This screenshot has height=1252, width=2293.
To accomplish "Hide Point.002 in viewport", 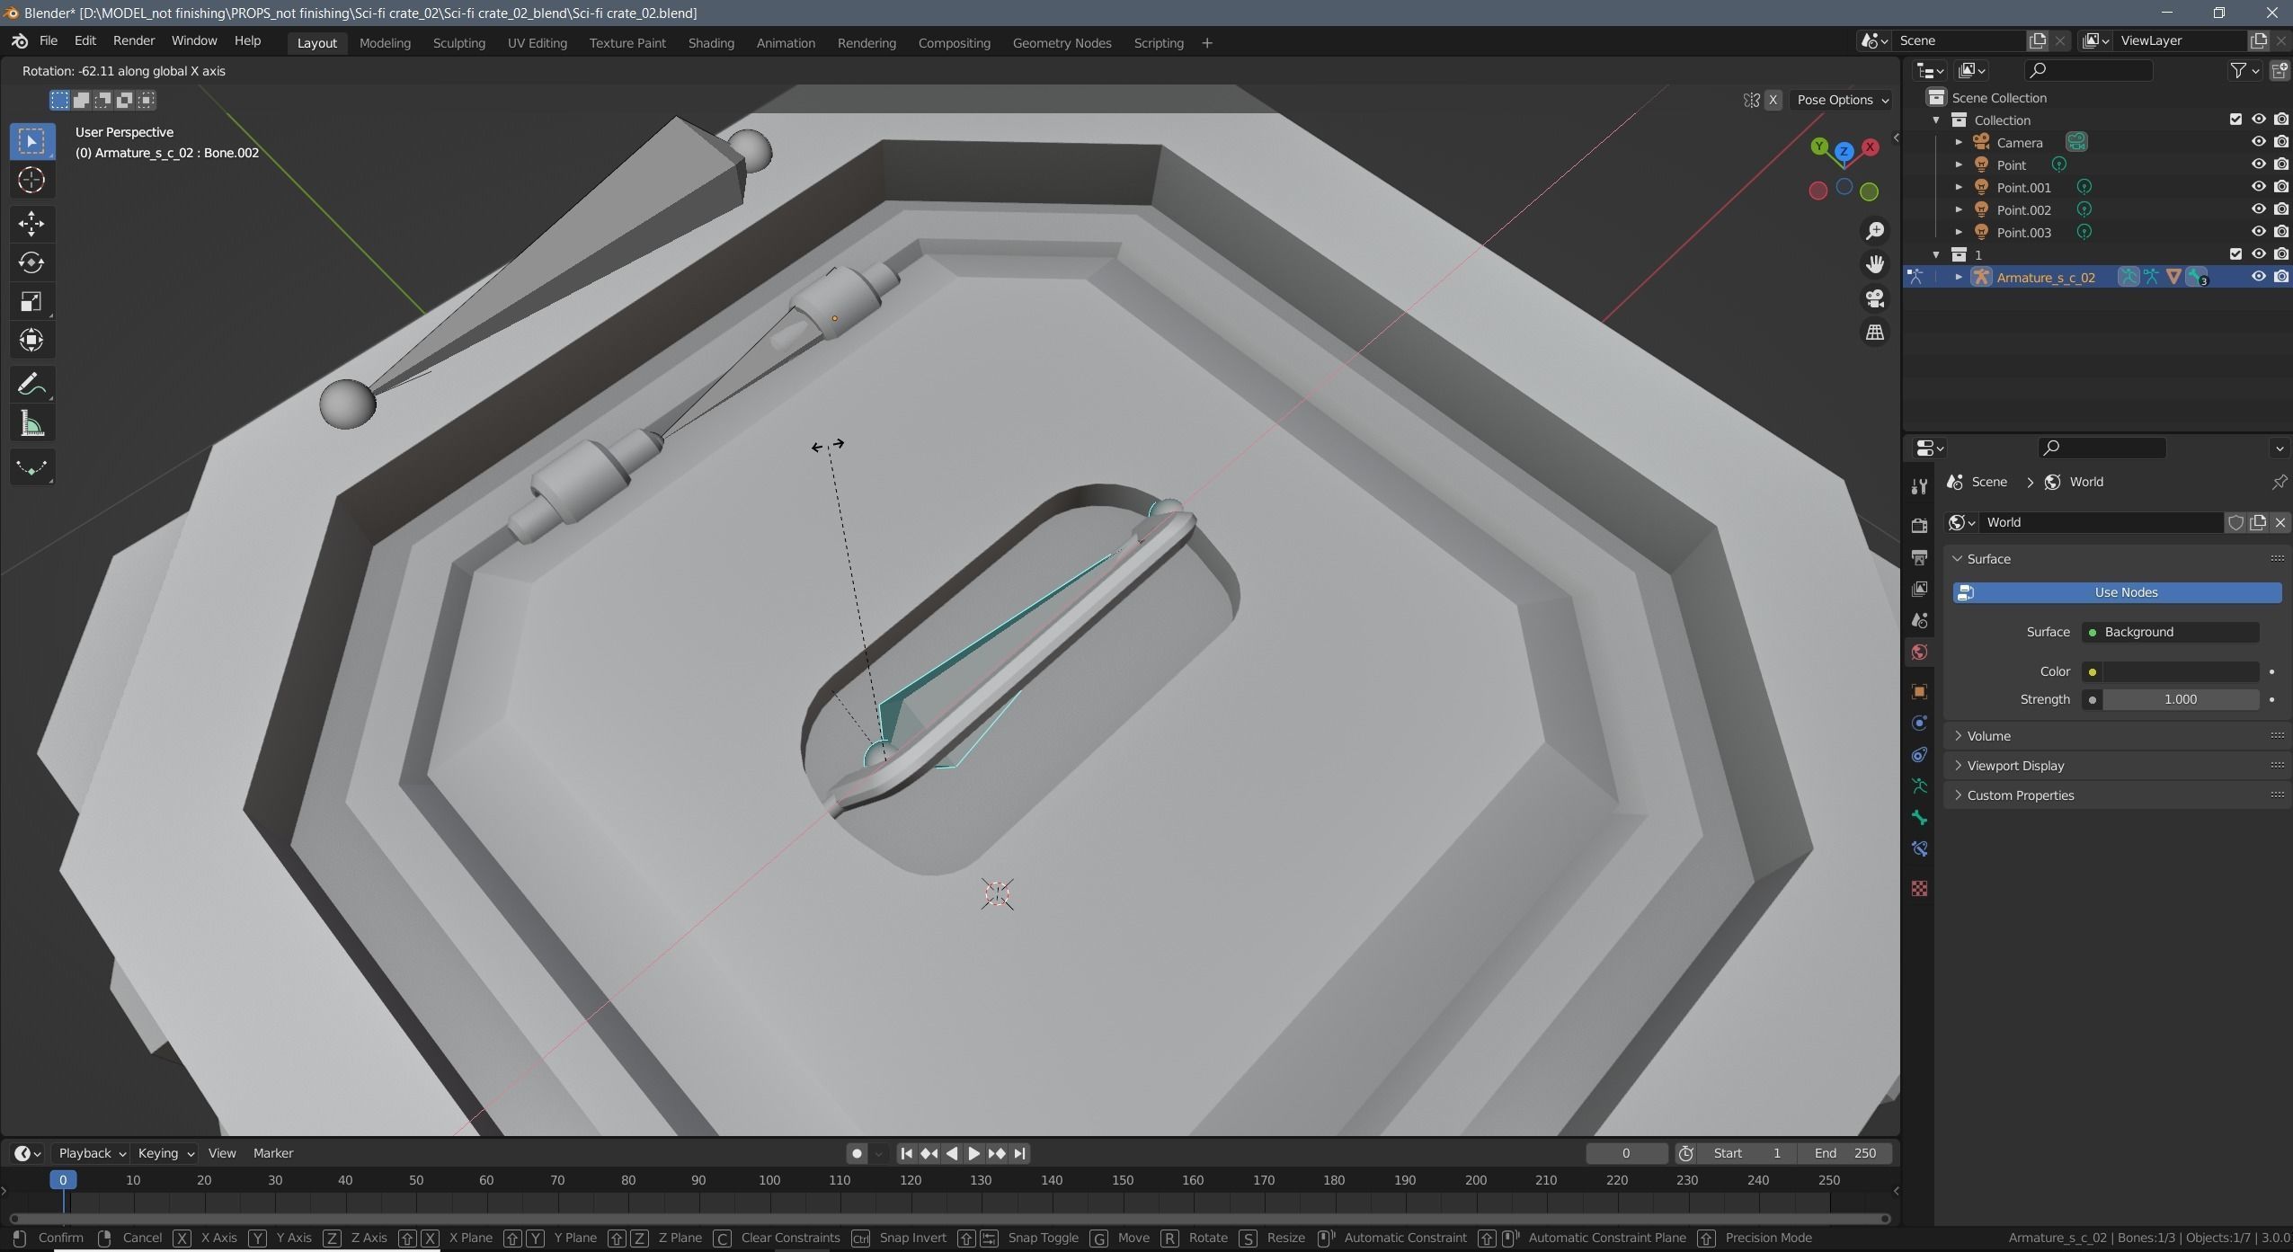I will click(2258, 209).
